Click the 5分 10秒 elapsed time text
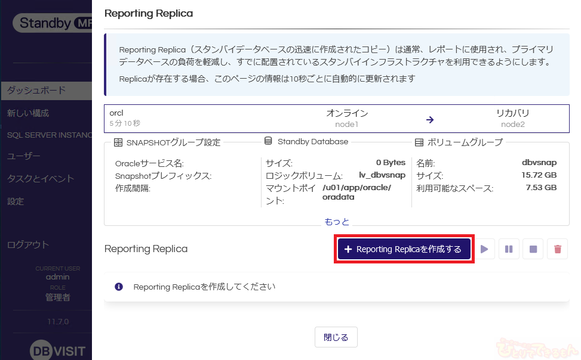Viewport: 581px width, 360px height. [x=125, y=123]
